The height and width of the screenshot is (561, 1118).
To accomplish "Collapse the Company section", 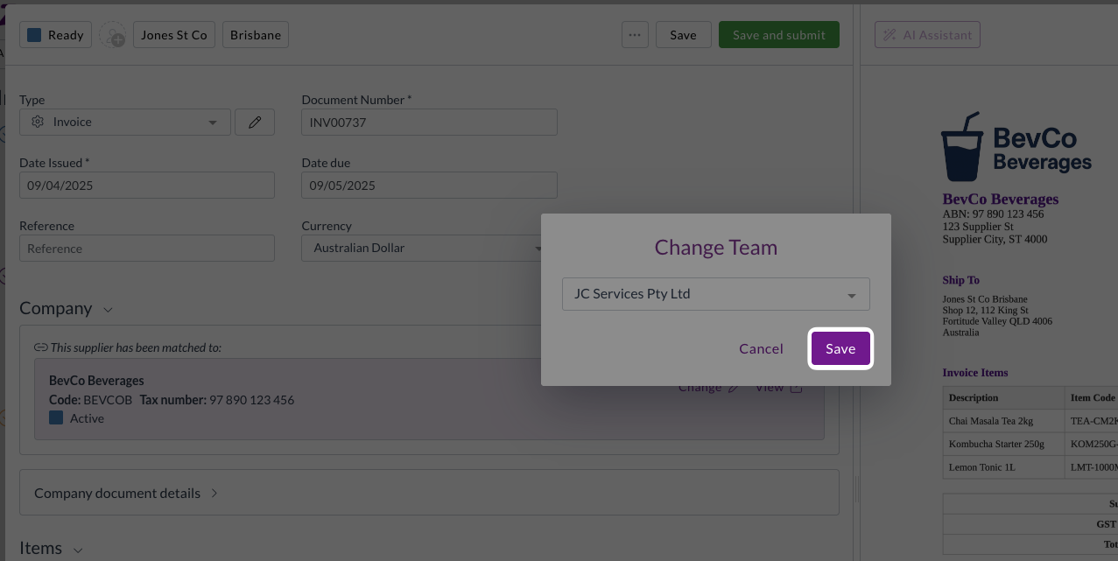I will click(x=108, y=310).
